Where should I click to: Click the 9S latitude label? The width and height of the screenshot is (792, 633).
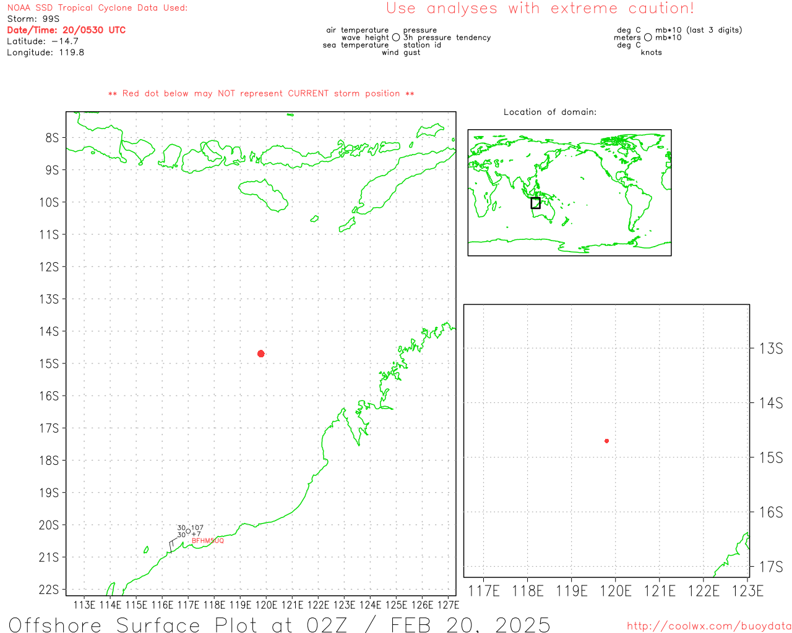[x=52, y=170]
